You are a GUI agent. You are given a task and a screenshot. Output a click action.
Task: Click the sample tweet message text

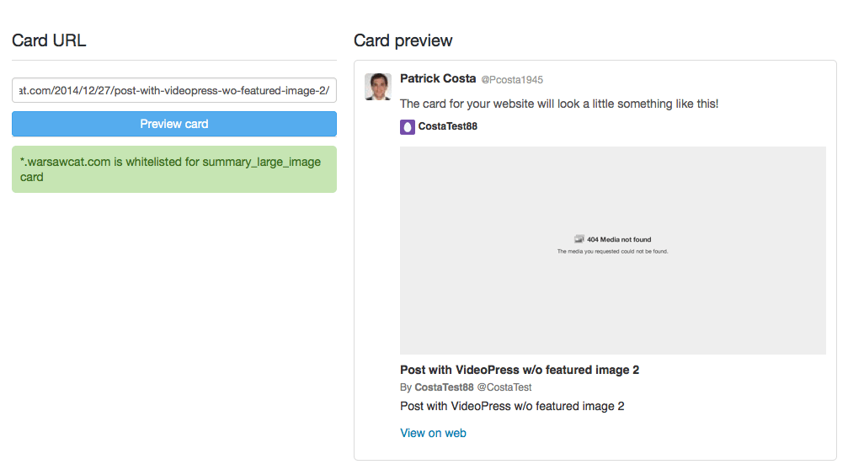click(558, 104)
